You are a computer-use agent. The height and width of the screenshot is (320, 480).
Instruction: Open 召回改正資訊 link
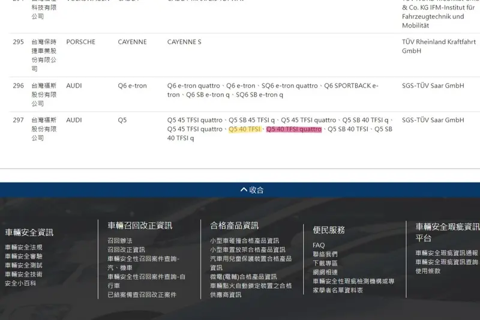point(126,250)
